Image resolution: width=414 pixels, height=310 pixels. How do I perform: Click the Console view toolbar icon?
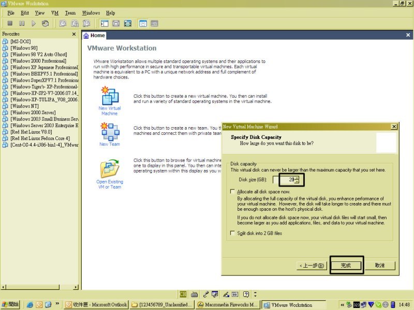coord(154,23)
